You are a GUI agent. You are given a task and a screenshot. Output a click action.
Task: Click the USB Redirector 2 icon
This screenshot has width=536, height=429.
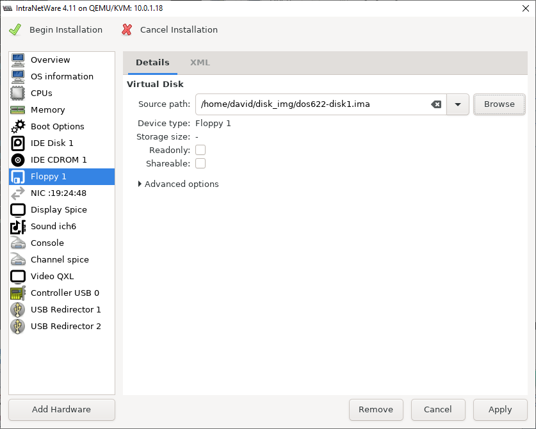(18, 327)
